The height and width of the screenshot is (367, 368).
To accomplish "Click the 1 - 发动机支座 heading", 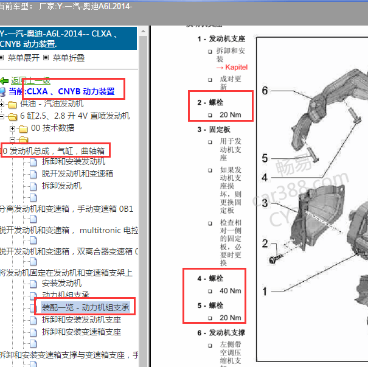I will pyautogui.click(x=221, y=39).
